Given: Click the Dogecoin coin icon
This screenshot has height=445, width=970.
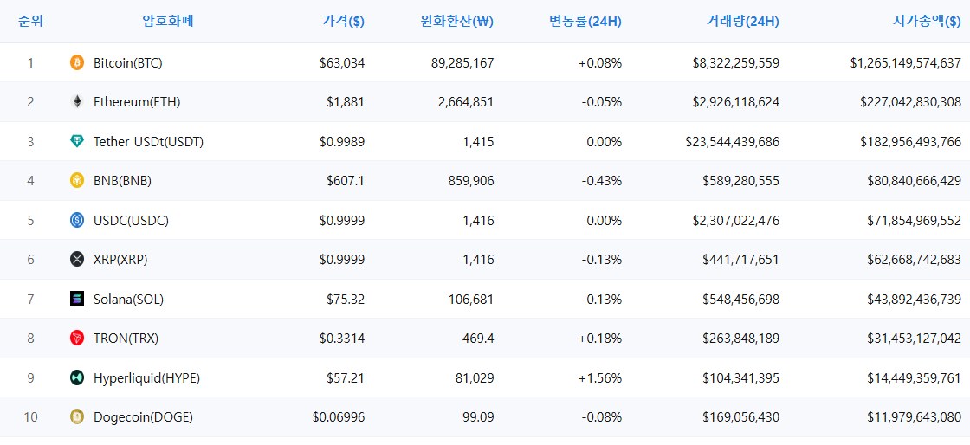Looking at the screenshot, I should 77,417.
